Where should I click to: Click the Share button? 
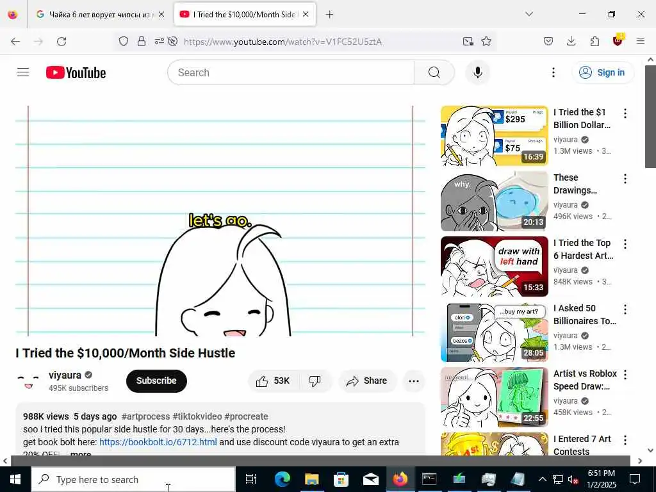[x=367, y=381]
